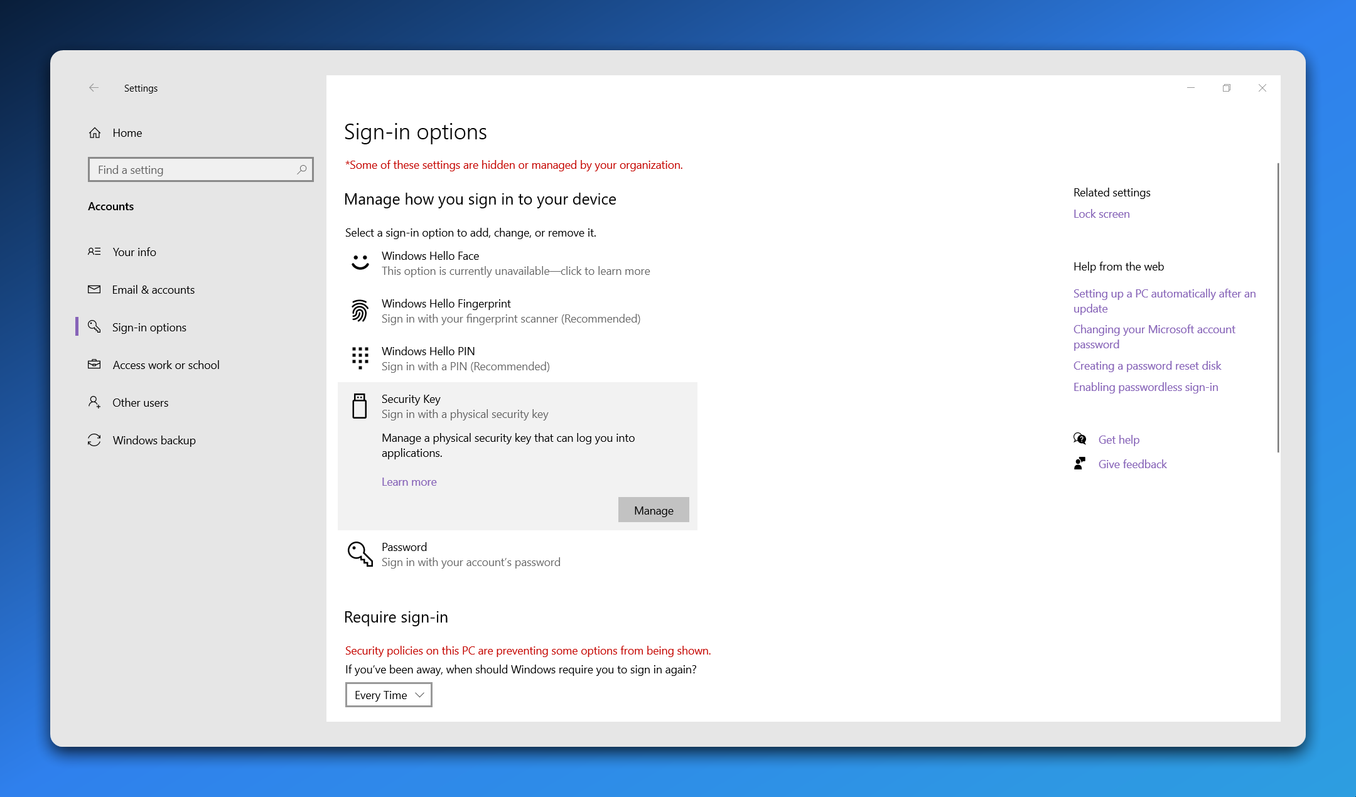Screen dimensions: 1356x797
Task: Click the Get help link
Action: (1119, 439)
